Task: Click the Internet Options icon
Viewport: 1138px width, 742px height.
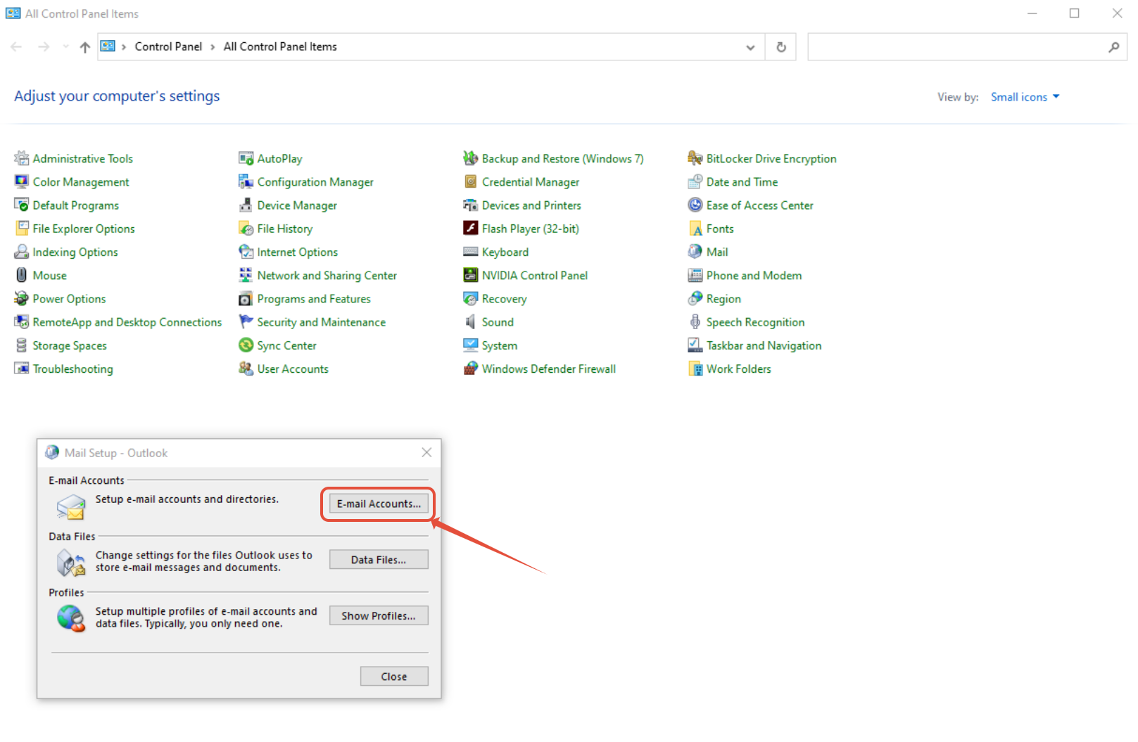Action: coord(246,252)
